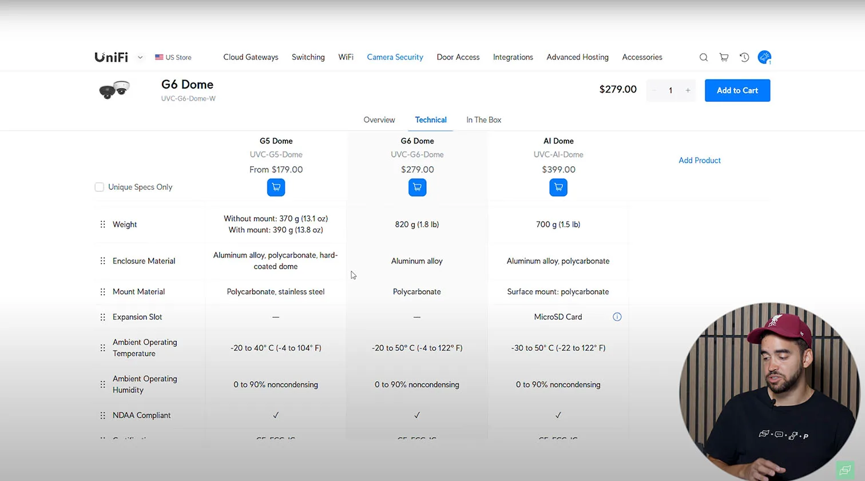Click the 'Aluminum alloy, polycarbonate' cell

tap(558, 261)
